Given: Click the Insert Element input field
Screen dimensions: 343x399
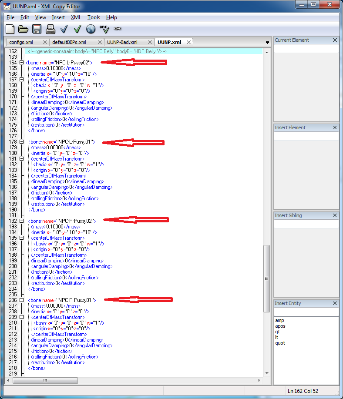Looking at the screenshot, I should pyautogui.click(x=306, y=136).
